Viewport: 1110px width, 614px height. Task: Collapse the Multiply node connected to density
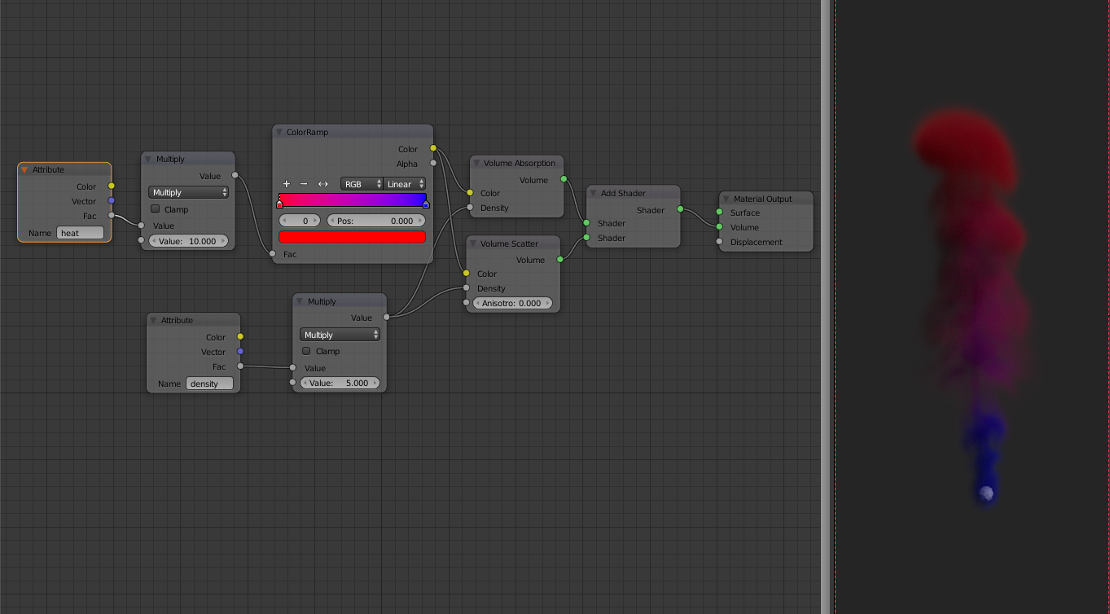click(300, 301)
